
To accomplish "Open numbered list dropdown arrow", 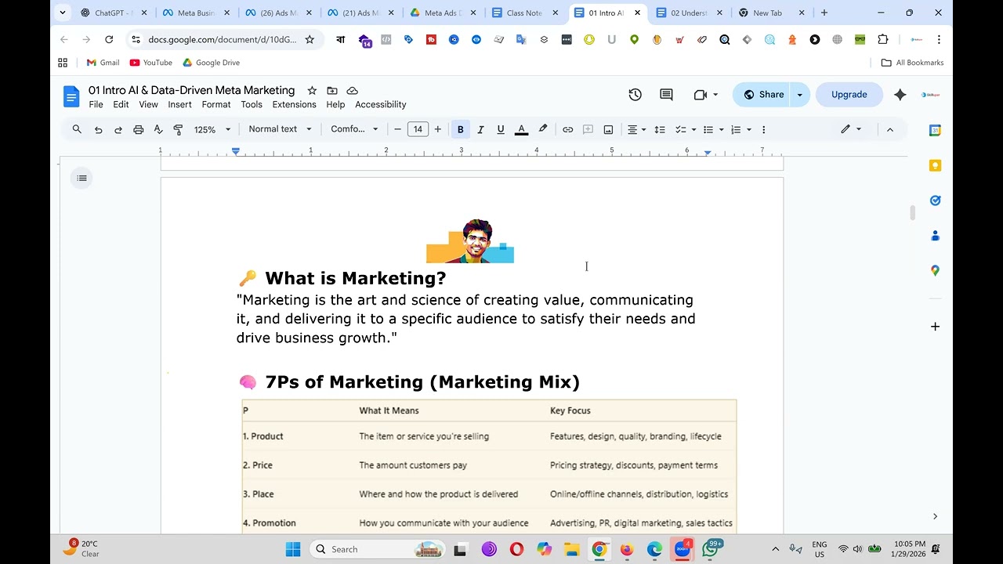I will (749, 129).
